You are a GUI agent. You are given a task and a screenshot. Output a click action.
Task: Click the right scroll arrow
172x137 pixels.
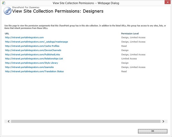pyautogui.click(x=163, y=121)
